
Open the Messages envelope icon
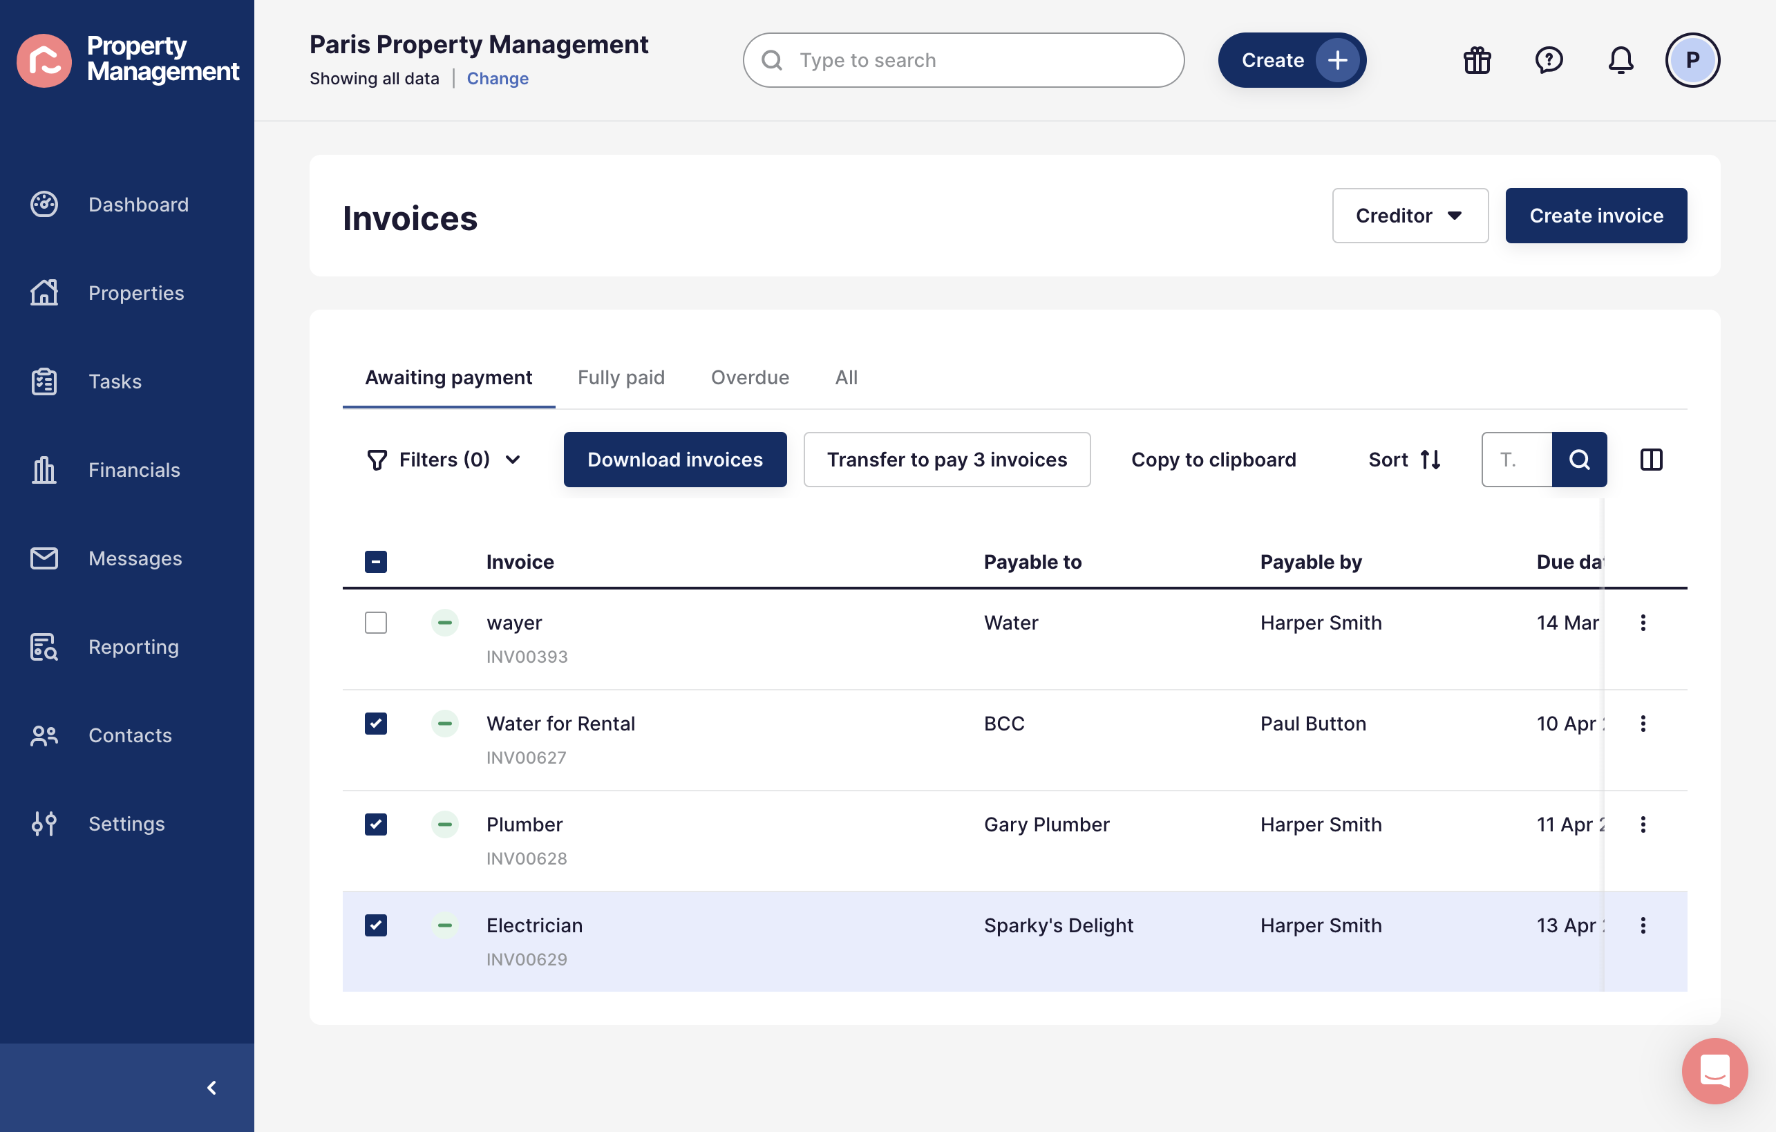(x=44, y=558)
